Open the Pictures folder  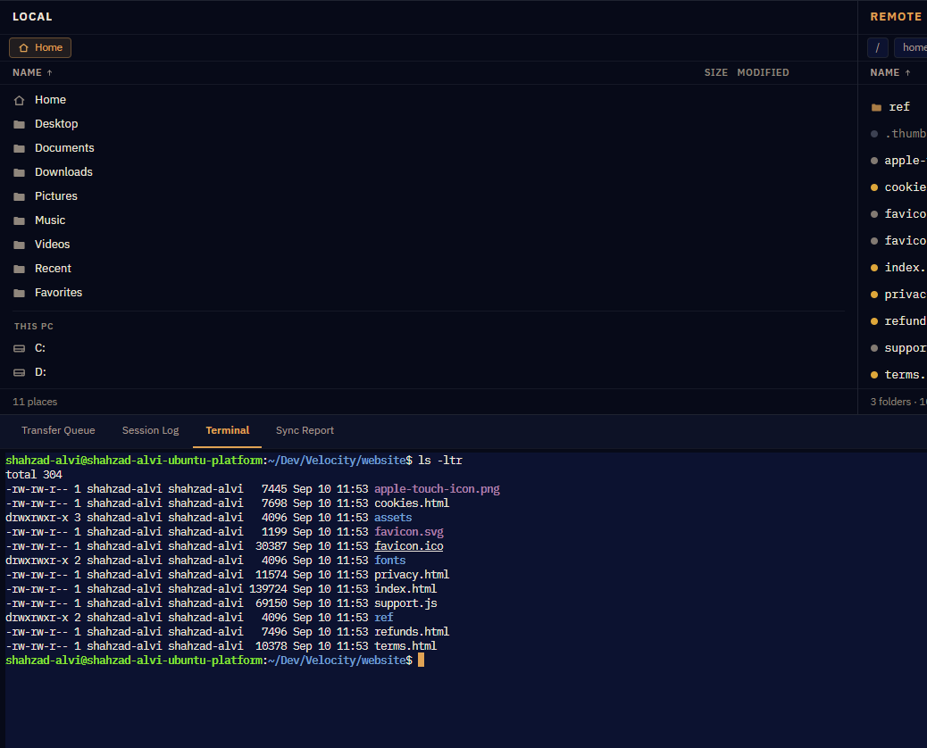pos(428,196)
